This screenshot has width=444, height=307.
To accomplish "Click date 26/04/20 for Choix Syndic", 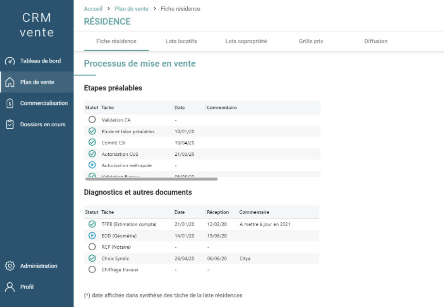I will [x=184, y=258].
